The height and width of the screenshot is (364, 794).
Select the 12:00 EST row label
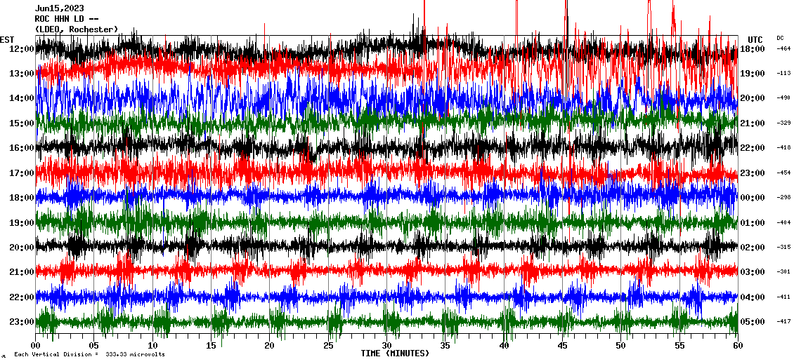pos(21,49)
